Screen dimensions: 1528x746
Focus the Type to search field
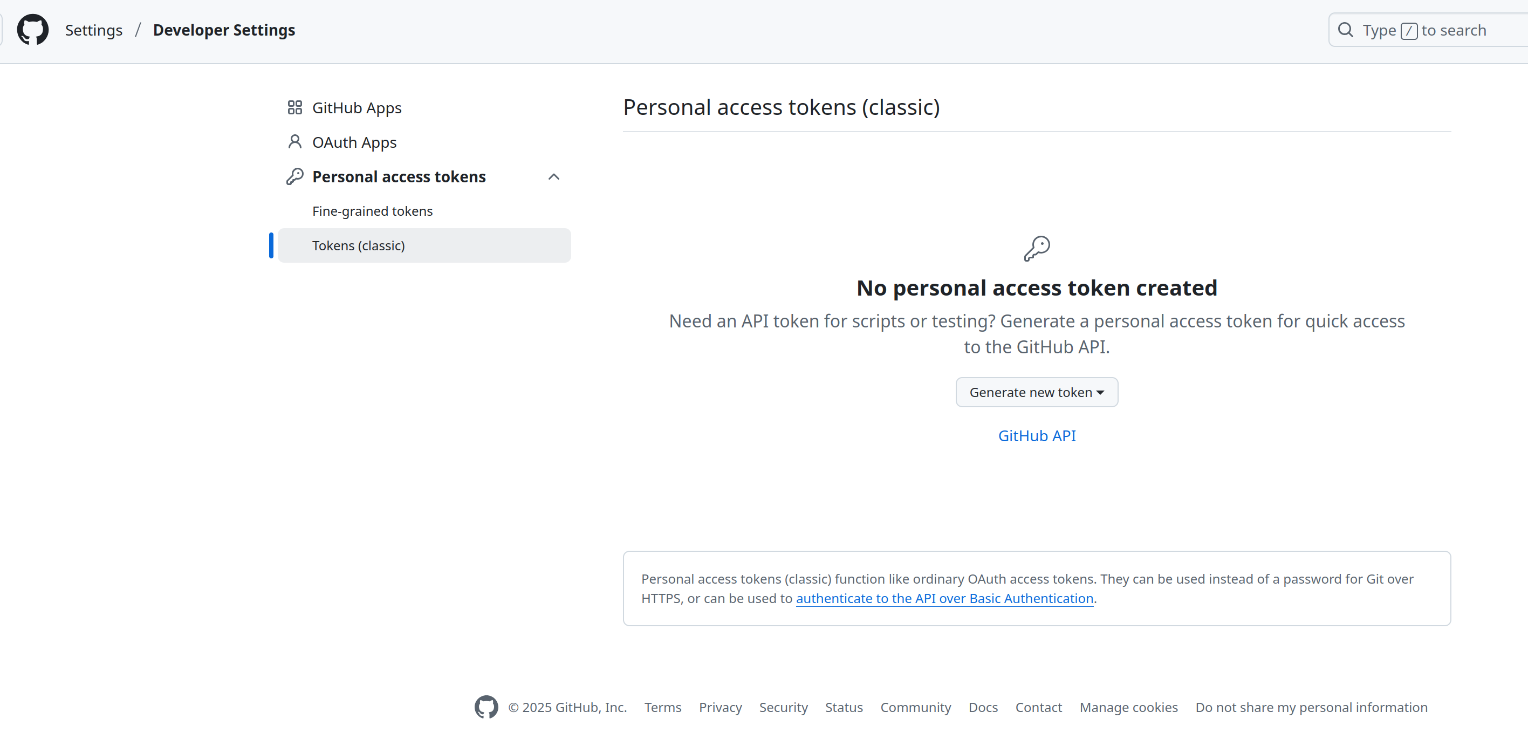[1429, 30]
